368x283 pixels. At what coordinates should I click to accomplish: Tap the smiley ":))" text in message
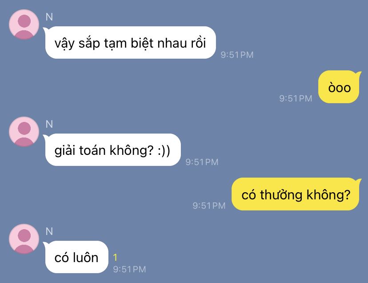coord(164,151)
